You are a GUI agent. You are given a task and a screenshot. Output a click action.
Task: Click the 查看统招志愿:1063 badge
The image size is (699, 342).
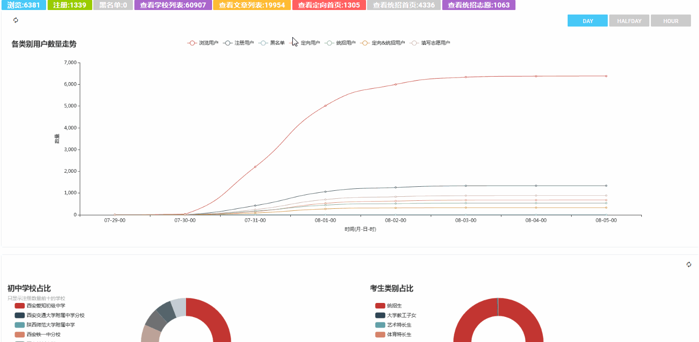click(478, 5)
